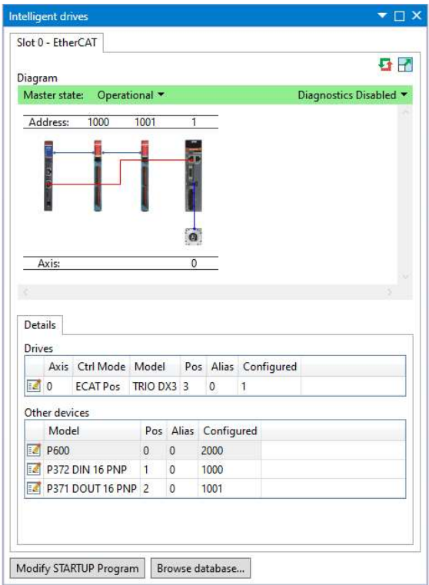429x585 pixels.
Task: Click the diagram vertical scrollbar up arrow
Action: pos(405,111)
